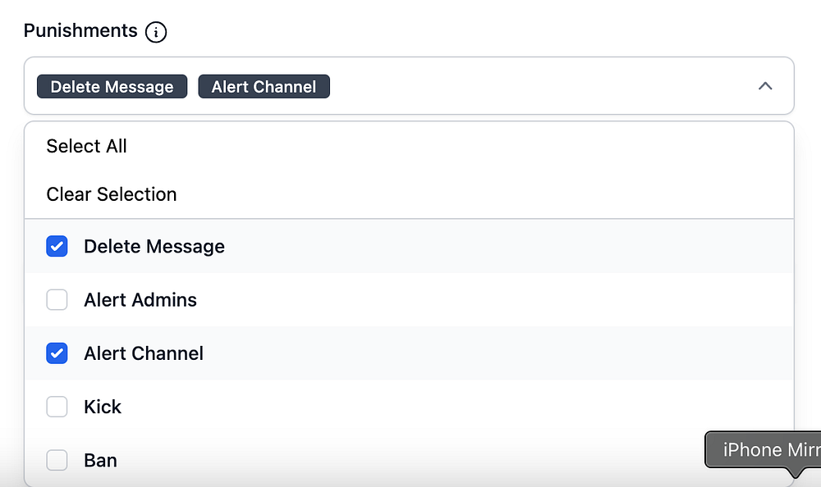Click the Delete Message tag chip
The image size is (821, 487).
[x=112, y=87]
